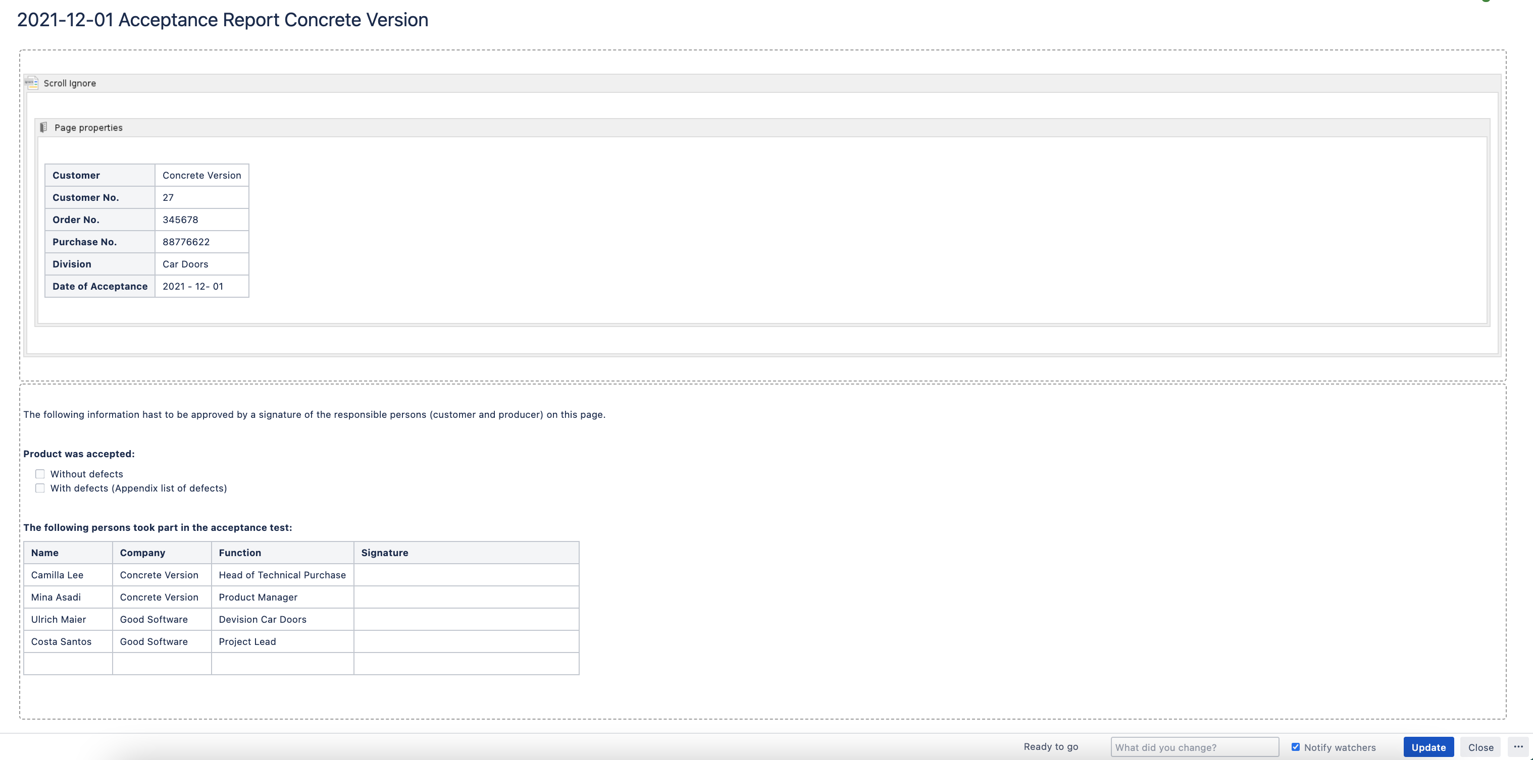Viewport: 1533px width, 760px height.
Task: Check the With defects checkbox
Action: pos(40,488)
